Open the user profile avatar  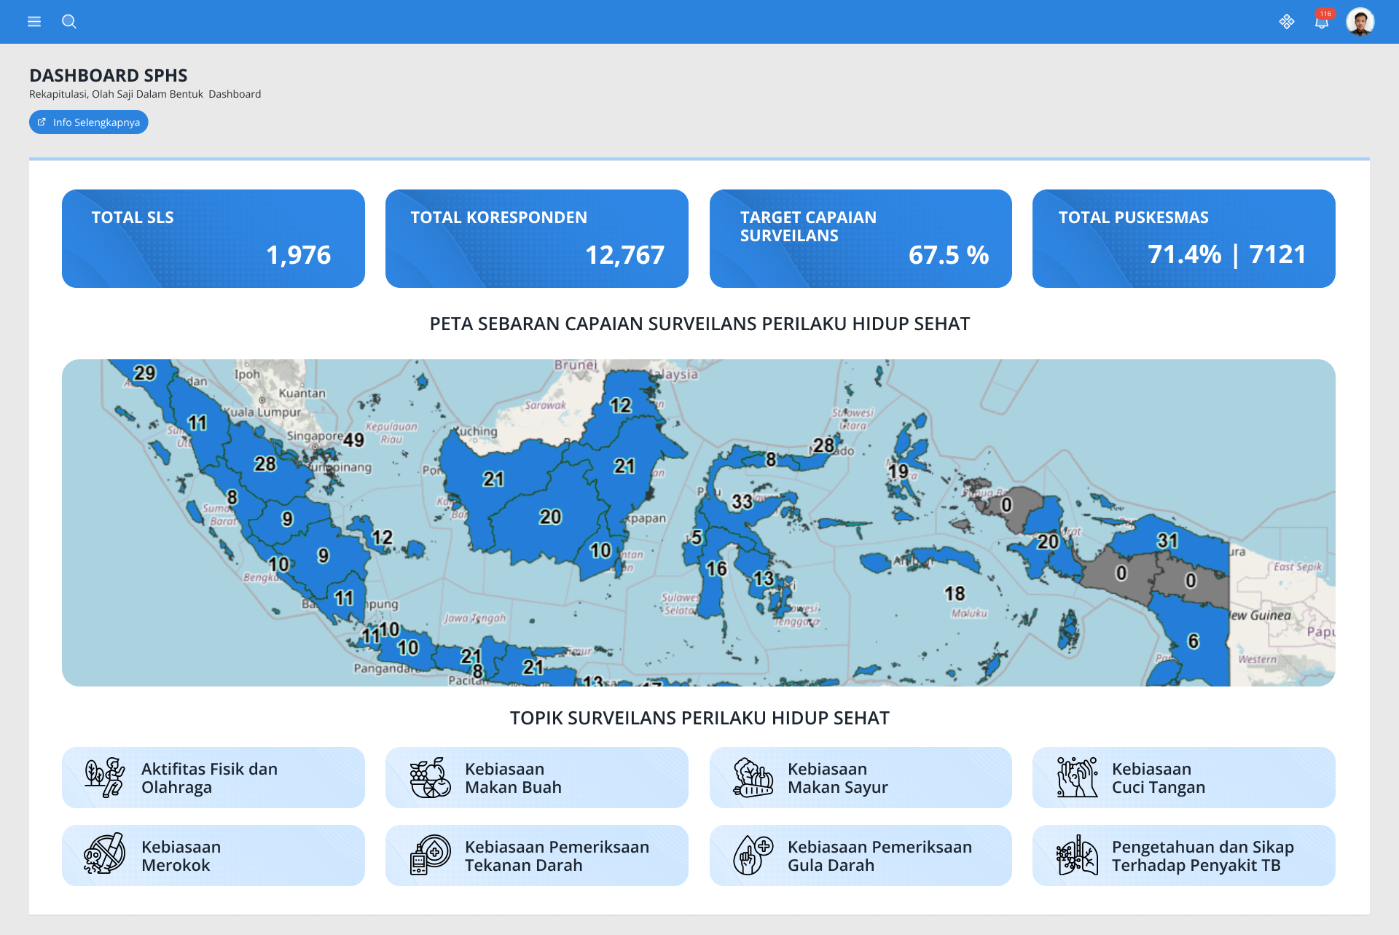(1360, 22)
